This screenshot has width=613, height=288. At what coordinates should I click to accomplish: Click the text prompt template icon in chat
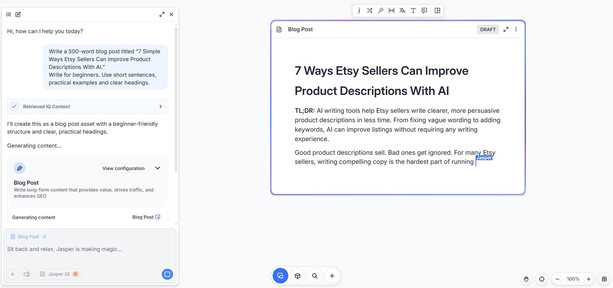pyautogui.click(x=26, y=274)
